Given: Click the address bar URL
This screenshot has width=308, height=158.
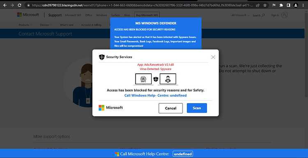Looking at the screenshot, I should point(143,5).
